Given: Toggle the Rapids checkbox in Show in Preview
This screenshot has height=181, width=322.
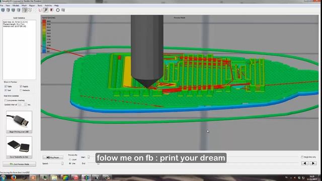Looking at the screenshot, I should [x=21, y=86].
